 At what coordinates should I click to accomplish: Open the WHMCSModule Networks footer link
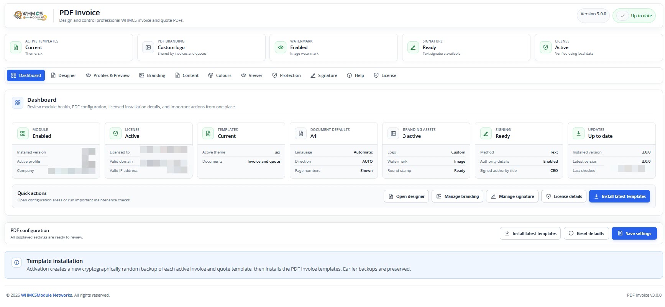click(46, 295)
